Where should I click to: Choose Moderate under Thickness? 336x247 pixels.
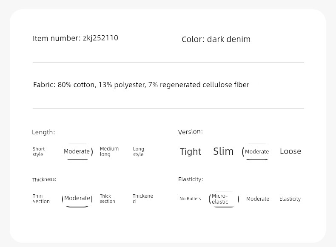pyautogui.click(x=77, y=199)
